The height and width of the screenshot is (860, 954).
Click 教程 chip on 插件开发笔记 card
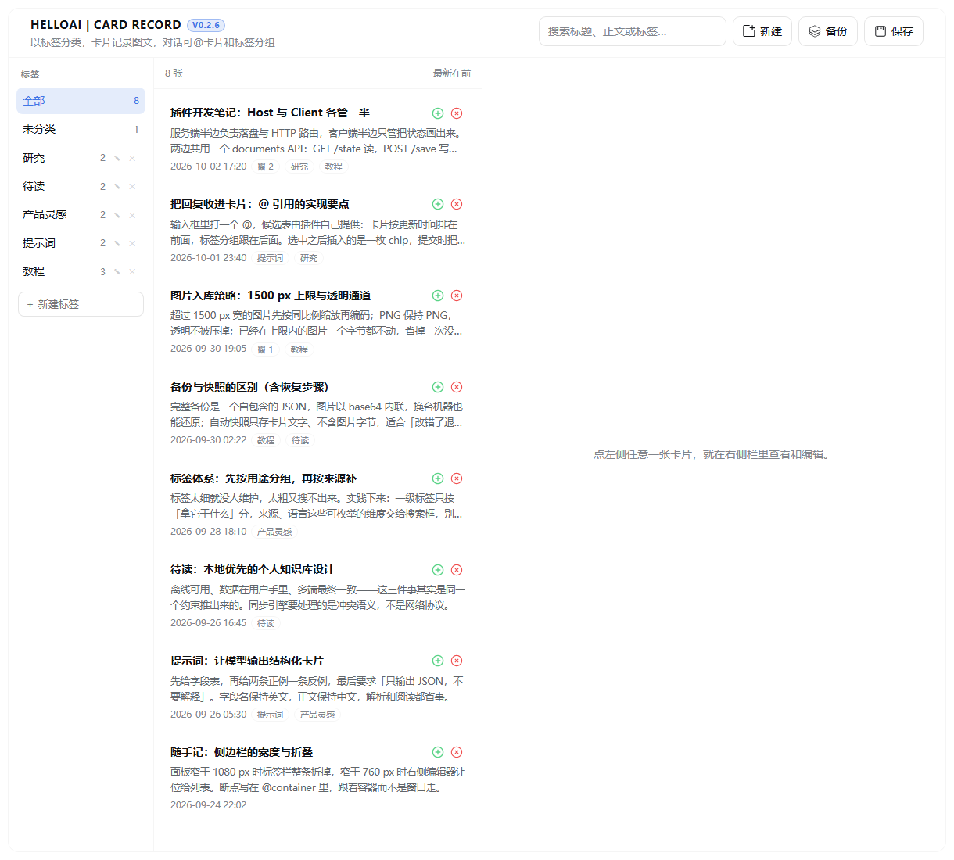click(334, 167)
